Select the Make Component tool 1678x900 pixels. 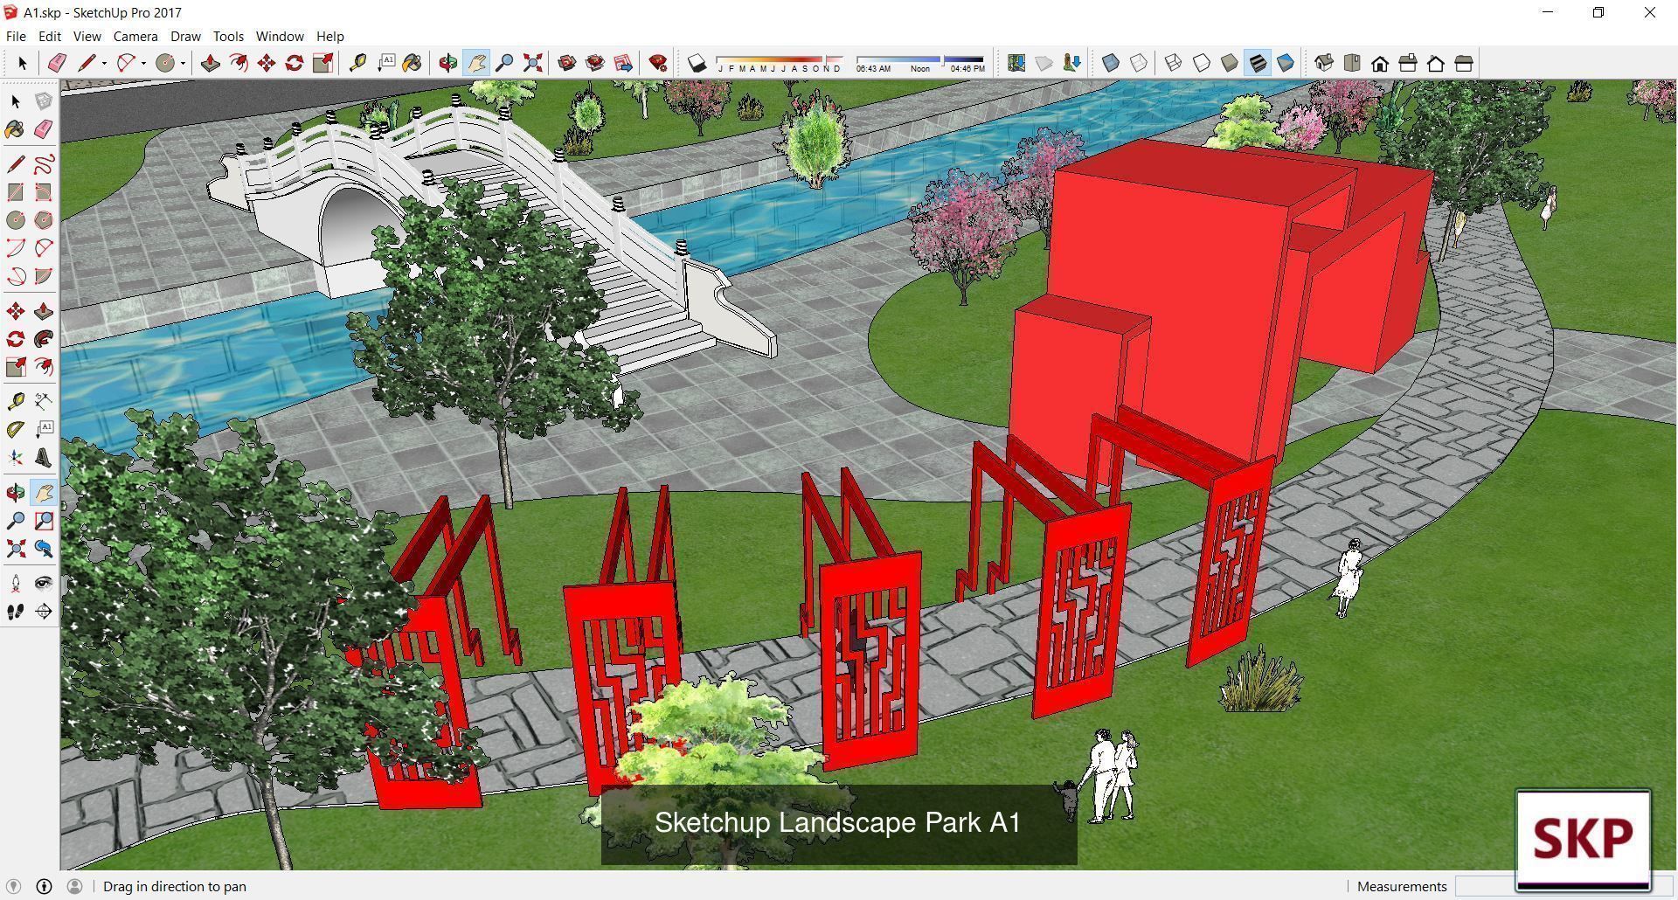(44, 101)
